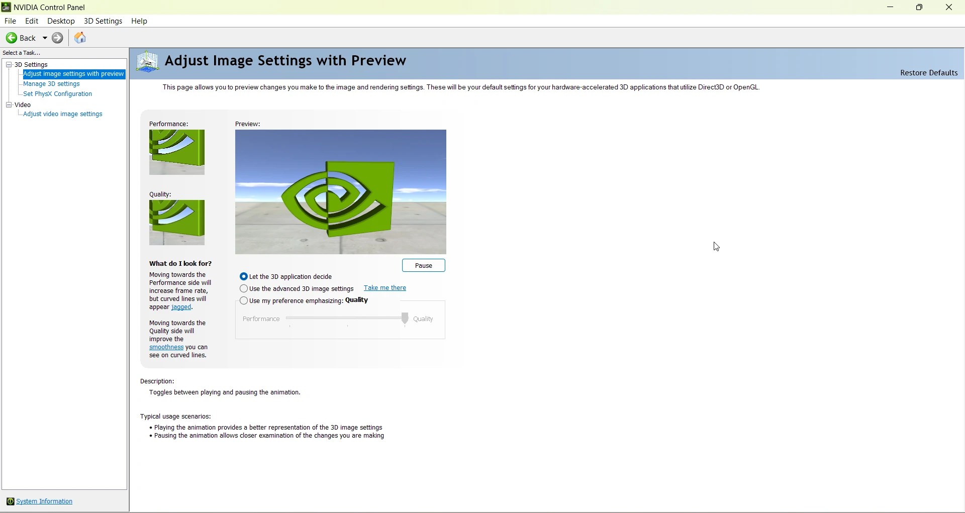Click the Performance sample thumbnail

coord(177,153)
